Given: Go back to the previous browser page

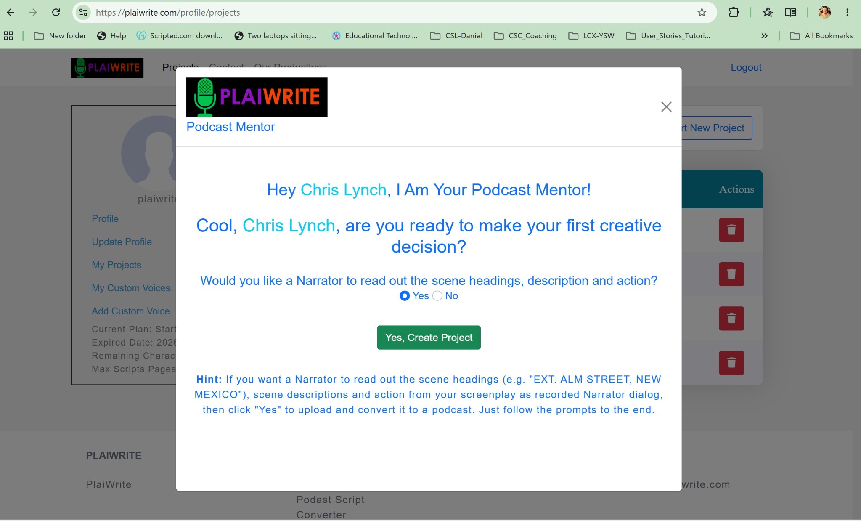Looking at the screenshot, I should pos(11,12).
